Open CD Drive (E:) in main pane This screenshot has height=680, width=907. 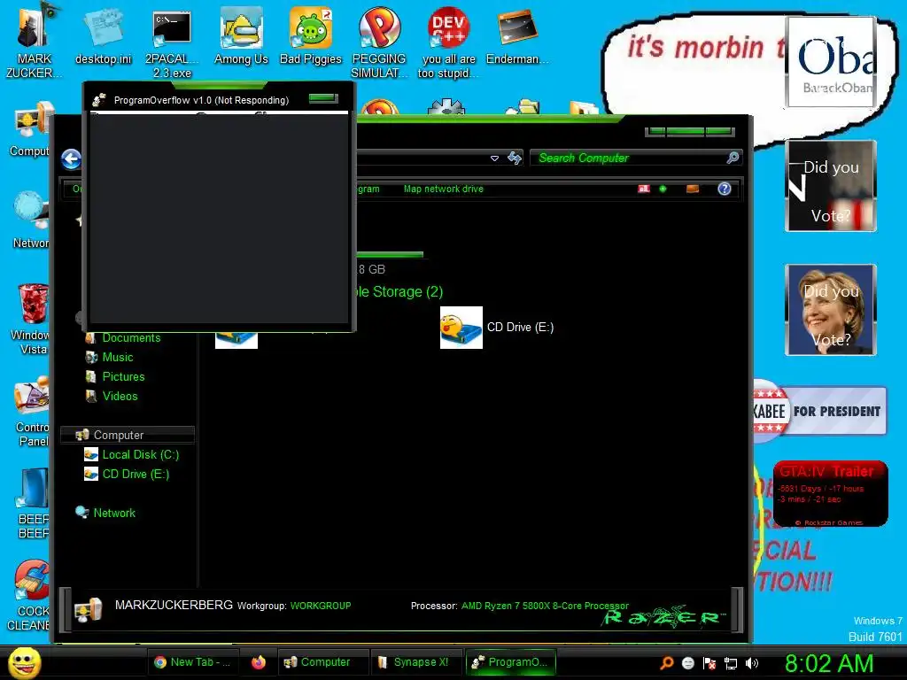coord(497,328)
